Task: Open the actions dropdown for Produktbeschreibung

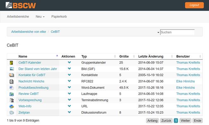Action: tap(69, 87)
